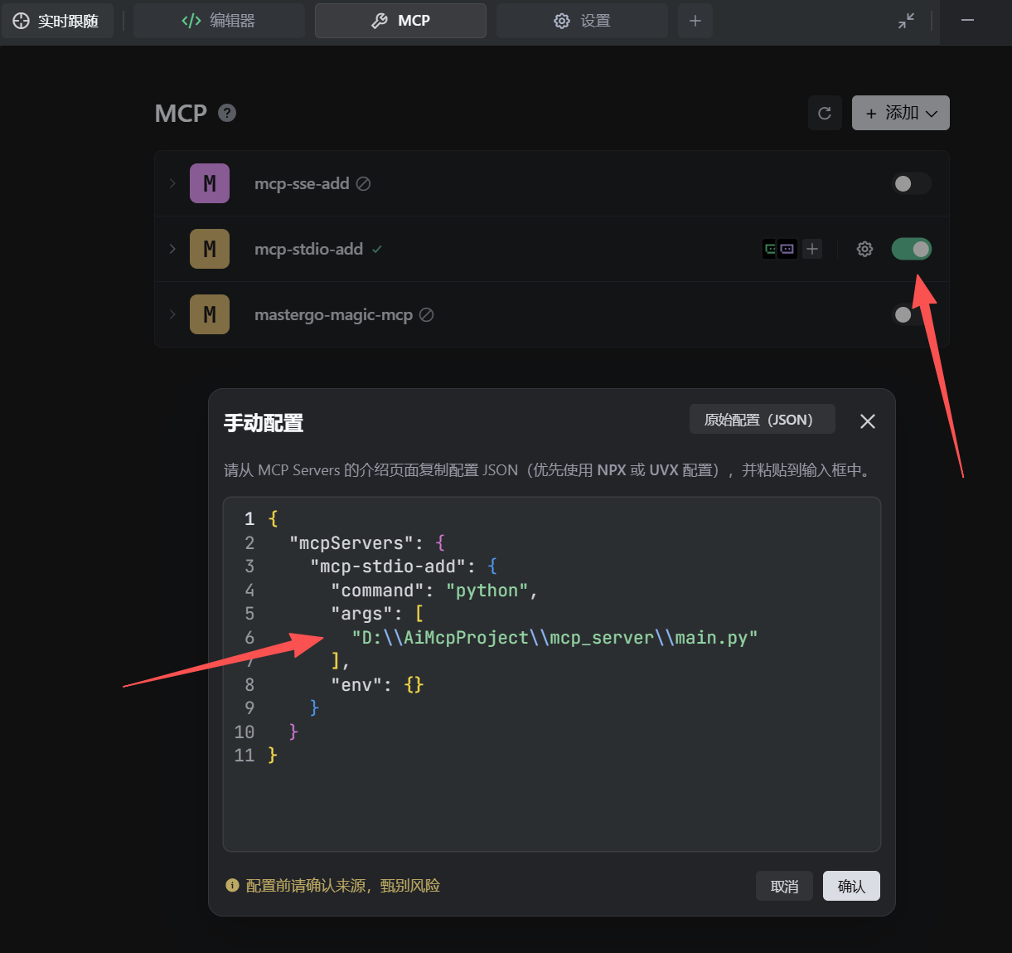Click the main.py path string in JSON
The image size is (1012, 953).
(555, 637)
